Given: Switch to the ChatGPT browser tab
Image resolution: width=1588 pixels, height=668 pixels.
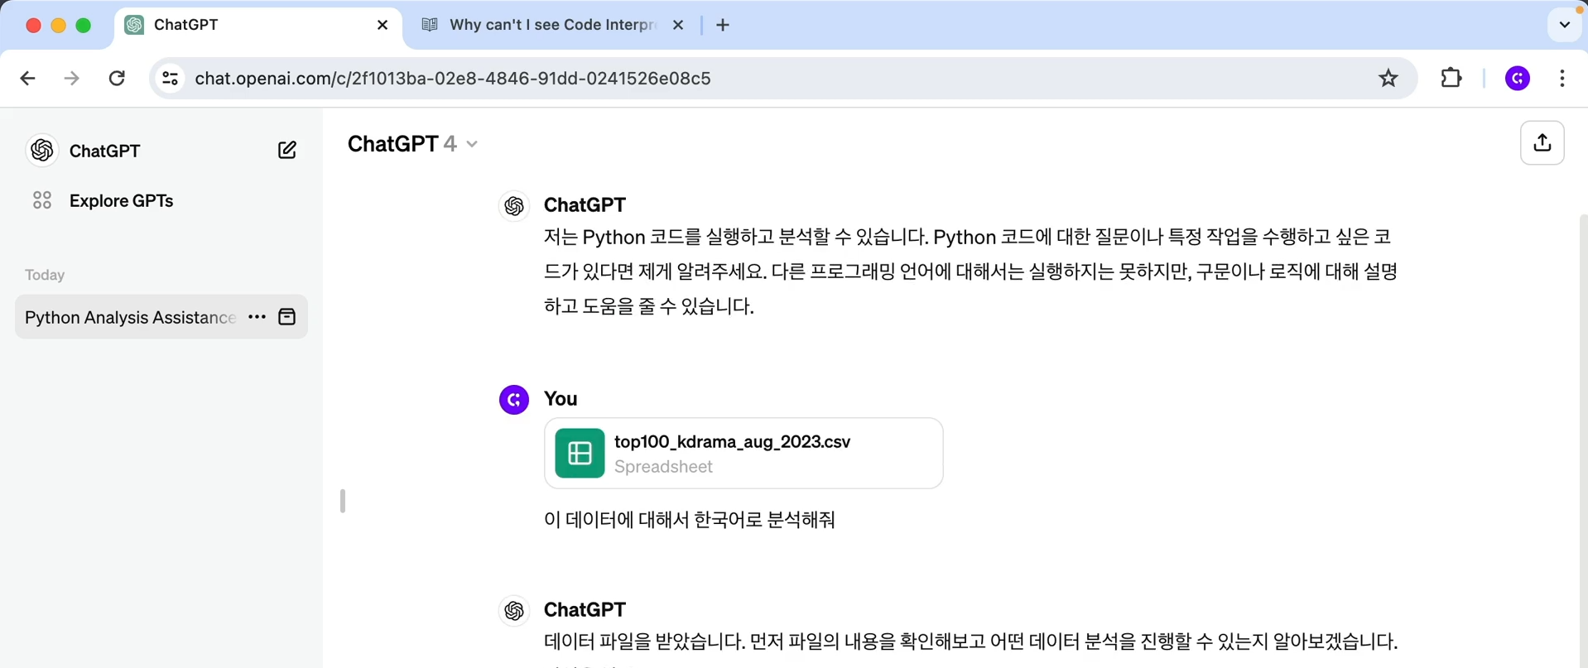Looking at the screenshot, I should coord(257,25).
